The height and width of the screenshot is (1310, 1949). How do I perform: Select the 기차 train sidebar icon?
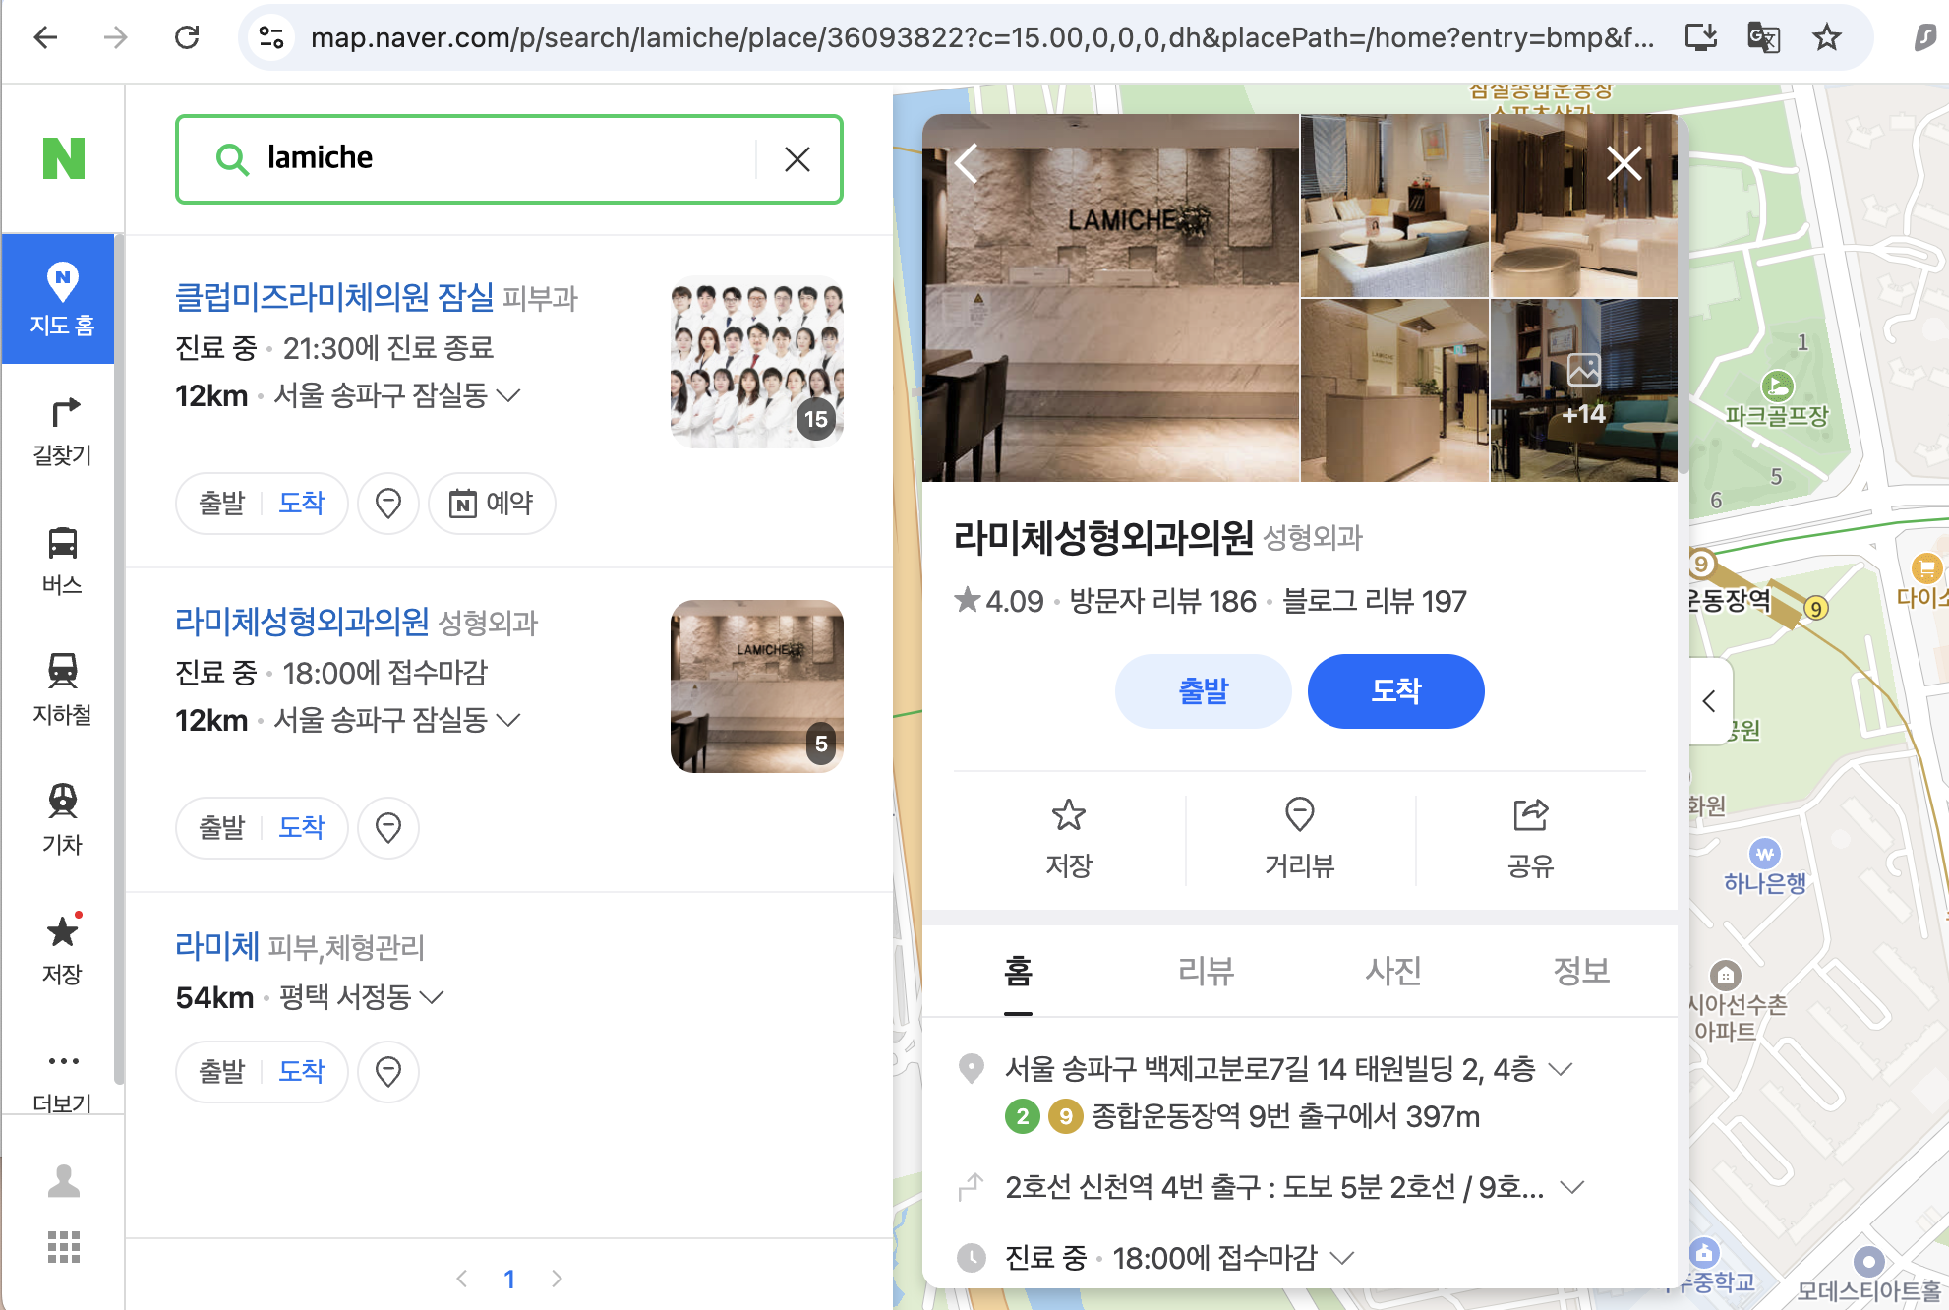62,820
